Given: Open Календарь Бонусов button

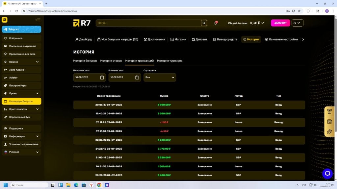Looking at the screenshot, I should tap(21, 101).
